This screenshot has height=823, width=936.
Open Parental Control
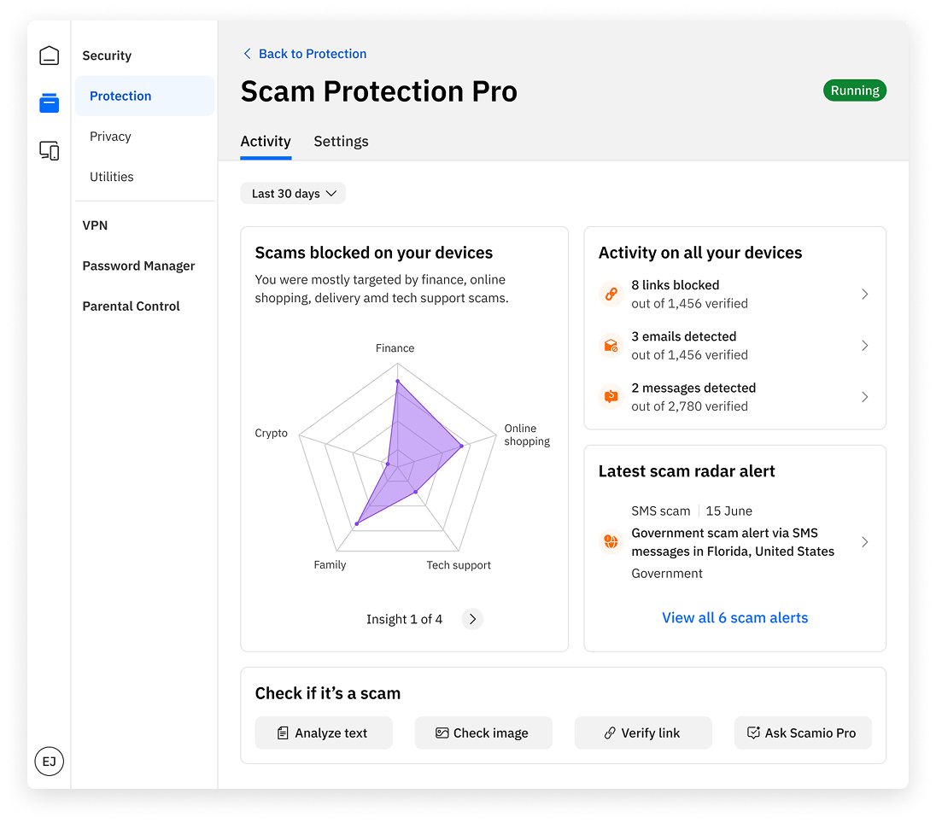click(x=131, y=306)
